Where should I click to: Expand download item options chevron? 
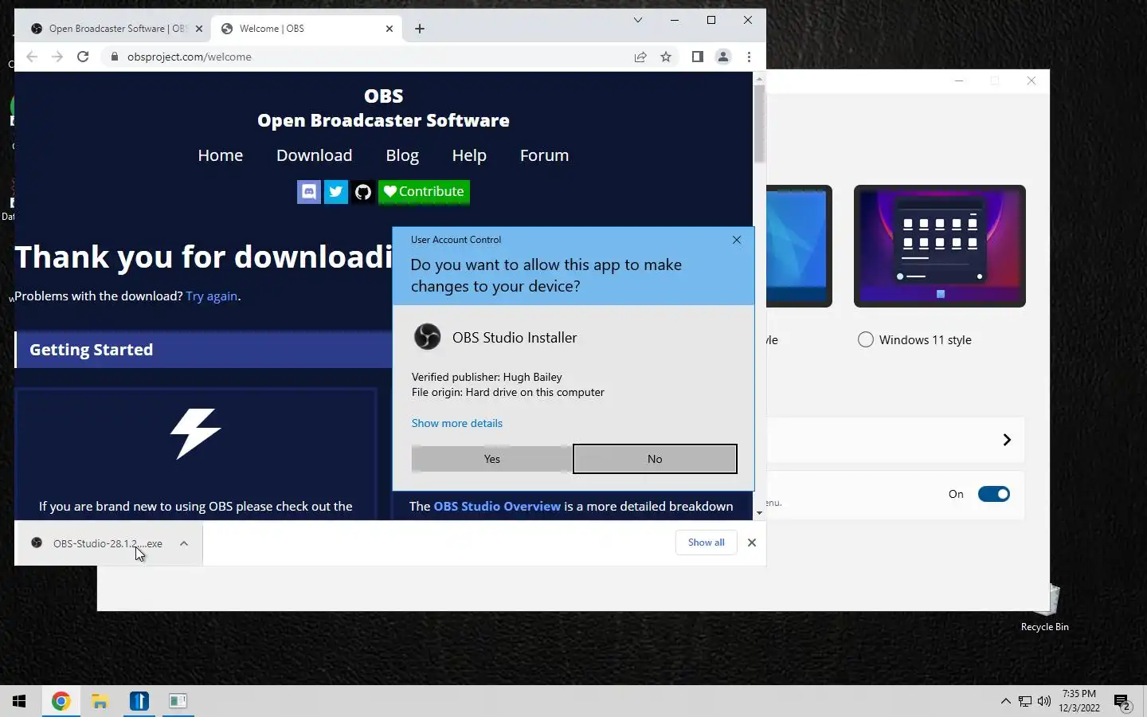click(x=184, y=543)
